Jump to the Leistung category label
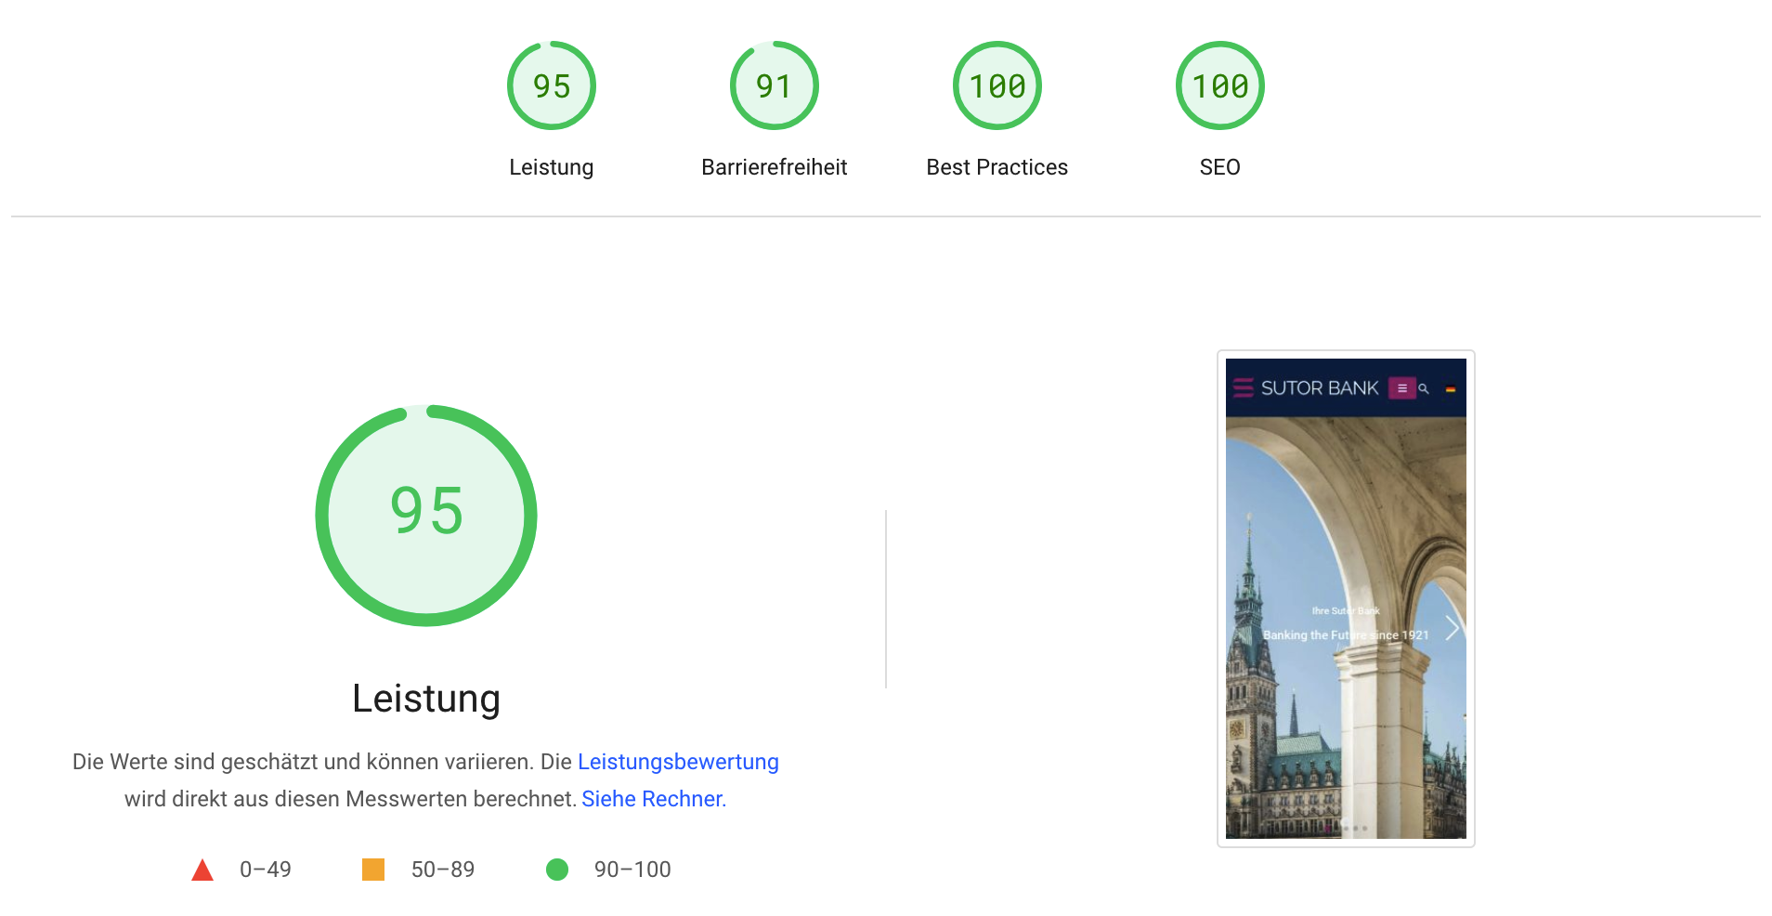Screen dimensions: 1772x916 coord(552,167)
